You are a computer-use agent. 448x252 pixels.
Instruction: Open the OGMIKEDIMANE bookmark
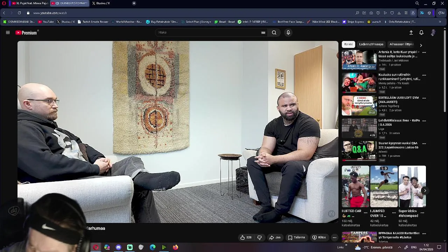19,22
